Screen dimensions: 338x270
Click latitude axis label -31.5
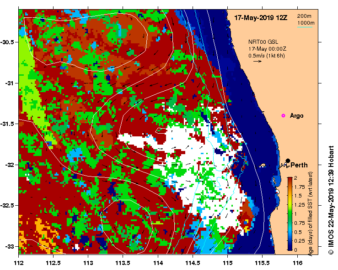[x=7, y=124]
